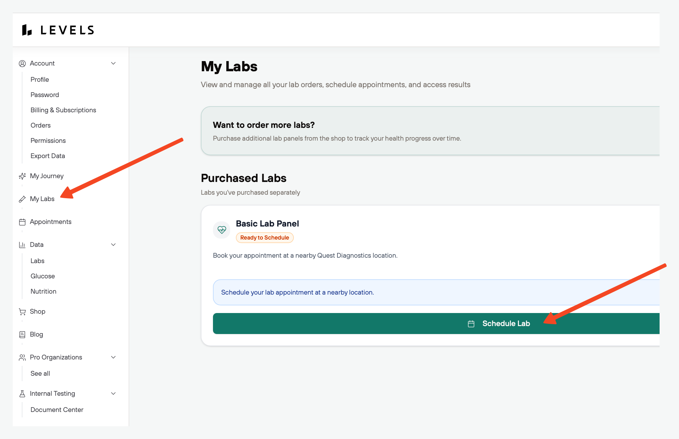Collapse the Data section chevron
679x439 pixels.
click(113, 245)
